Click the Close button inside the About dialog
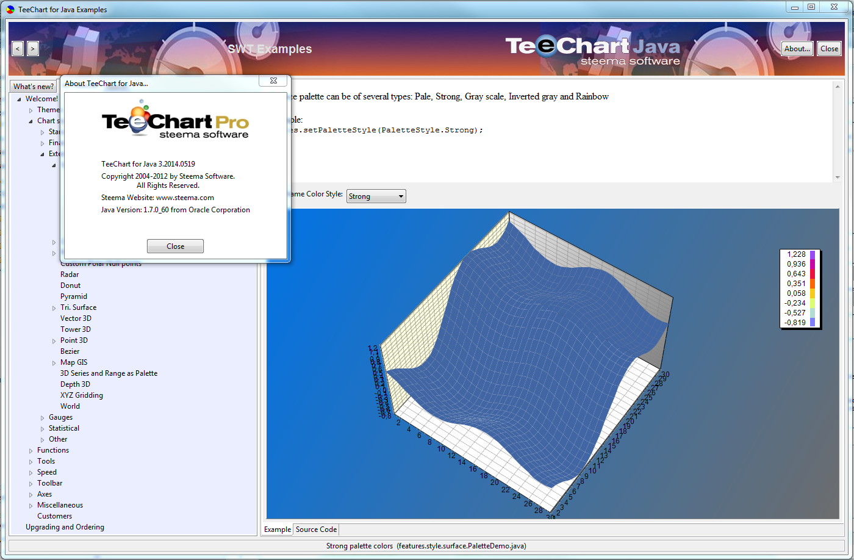Viewport: 854px width, 560px height. (175, 246)
